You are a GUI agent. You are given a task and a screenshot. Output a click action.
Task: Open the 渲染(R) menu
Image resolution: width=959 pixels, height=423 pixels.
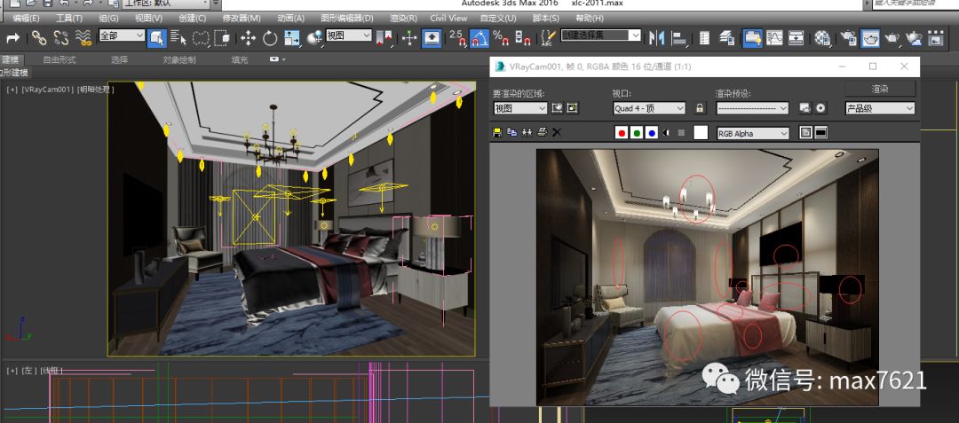pos(404,18)
